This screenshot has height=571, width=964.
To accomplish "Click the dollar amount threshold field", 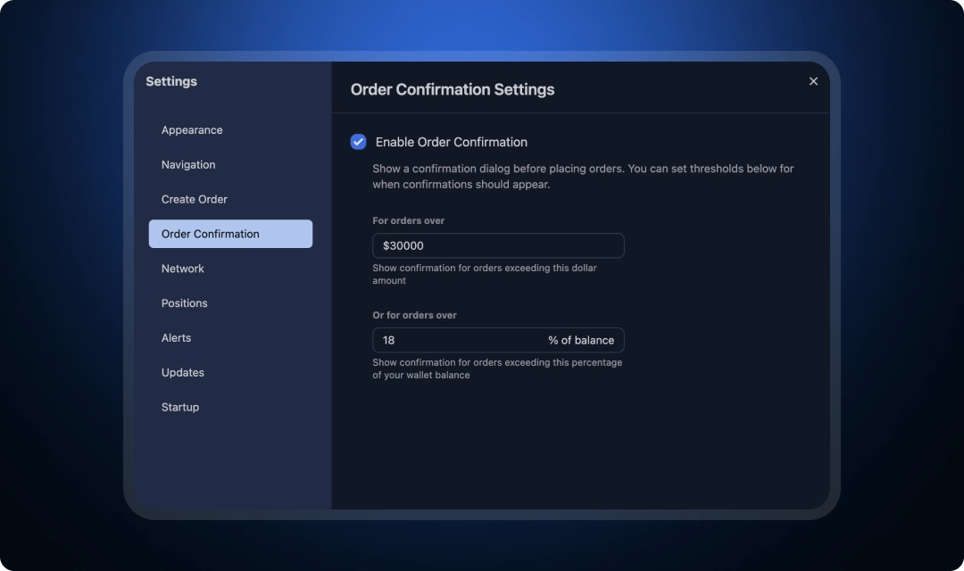I will [497, 245].
